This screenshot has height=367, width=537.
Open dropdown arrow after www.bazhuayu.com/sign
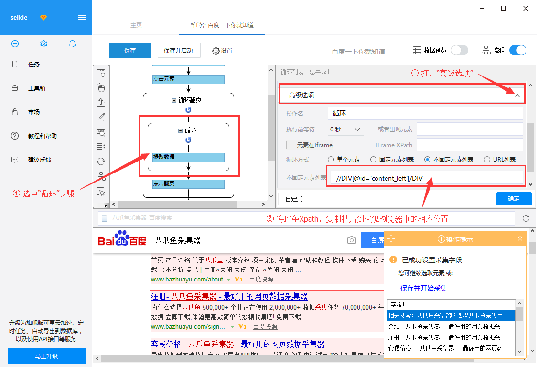click(232, 327)
